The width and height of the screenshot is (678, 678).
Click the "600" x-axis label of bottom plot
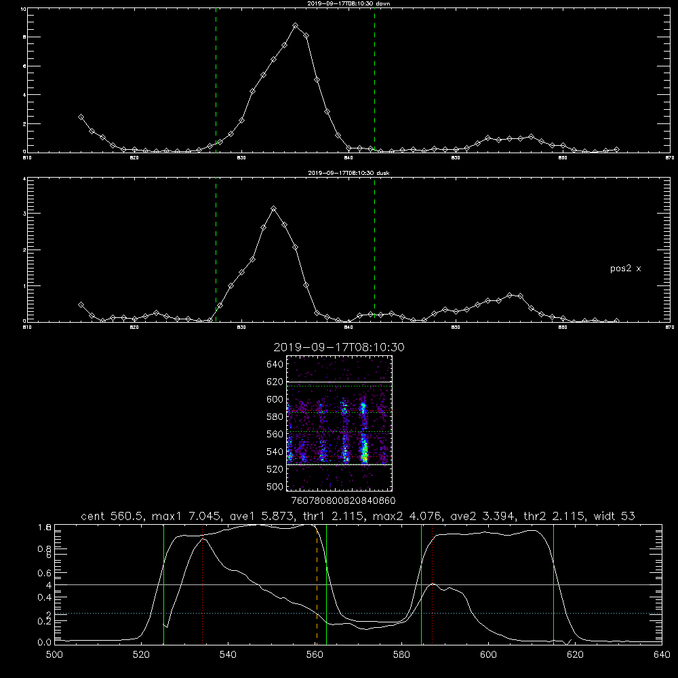click(x=489, y=655)
